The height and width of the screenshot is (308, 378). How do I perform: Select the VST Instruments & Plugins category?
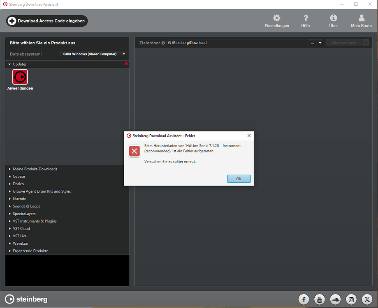[x=35, y=221]
